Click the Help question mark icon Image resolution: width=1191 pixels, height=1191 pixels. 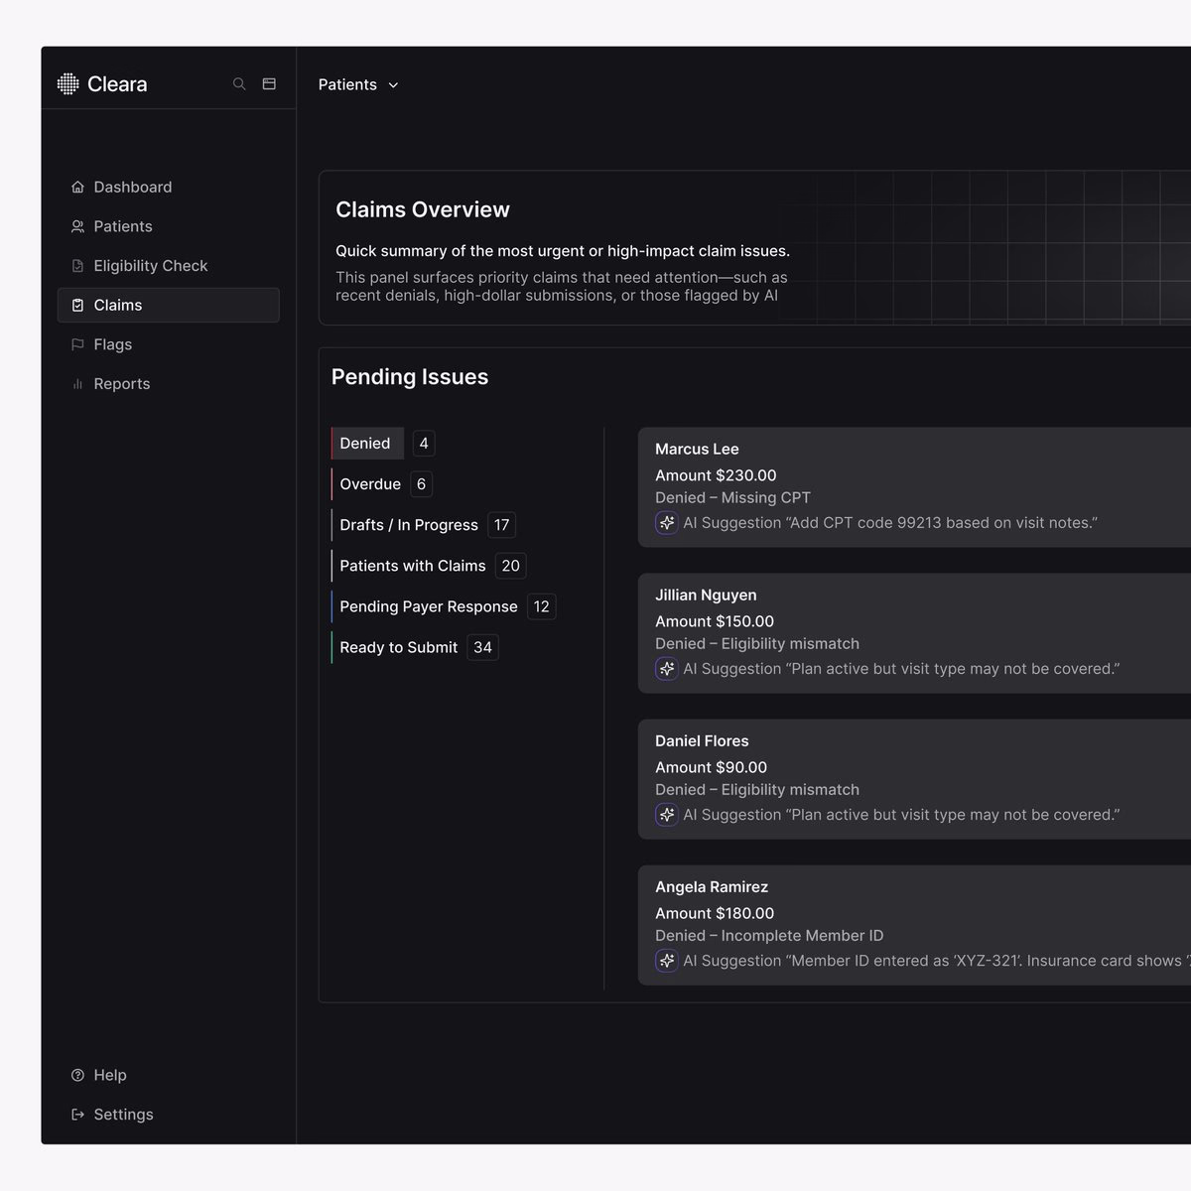[77, 1075]
